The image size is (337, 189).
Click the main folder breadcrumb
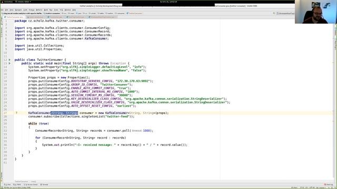tap(71, 13)
